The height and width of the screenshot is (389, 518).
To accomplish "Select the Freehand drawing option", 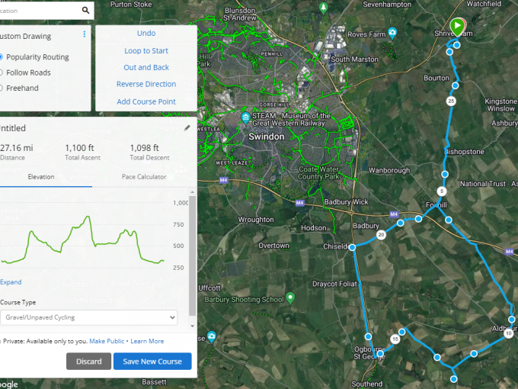I will tap(2, 88).
